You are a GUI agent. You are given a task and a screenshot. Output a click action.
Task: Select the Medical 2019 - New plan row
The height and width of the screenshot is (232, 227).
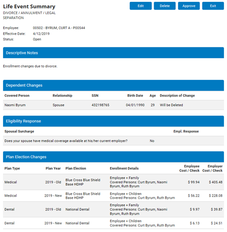tap(113, 196)
